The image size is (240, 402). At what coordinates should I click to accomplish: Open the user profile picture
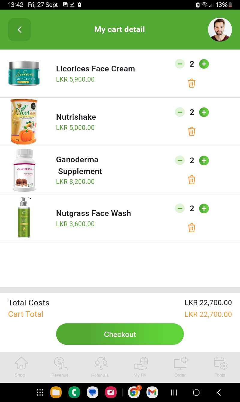(x=220, y=29)
